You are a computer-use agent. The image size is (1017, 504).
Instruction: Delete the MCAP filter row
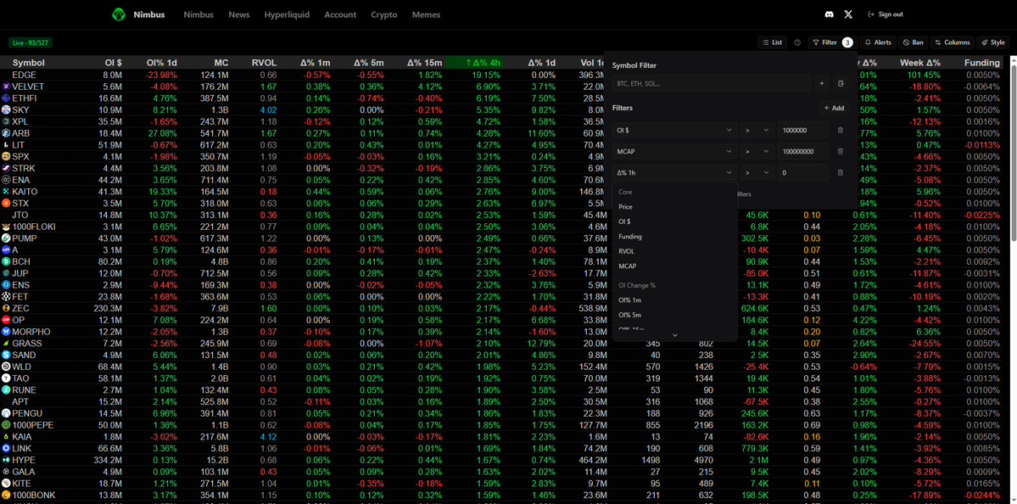coord(841,151)
